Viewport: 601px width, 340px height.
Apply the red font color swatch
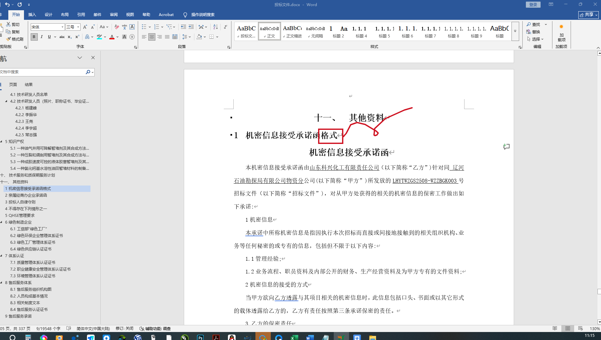click(112, 37)
